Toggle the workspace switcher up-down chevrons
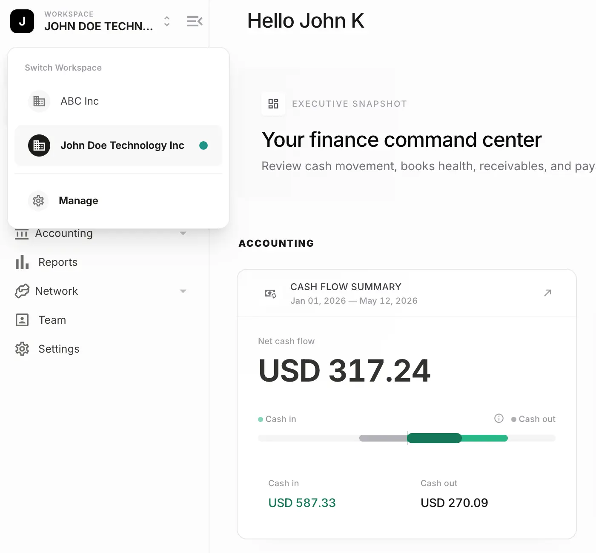The width and height of the screenshot is (596, 553). [x=167, y=21]
